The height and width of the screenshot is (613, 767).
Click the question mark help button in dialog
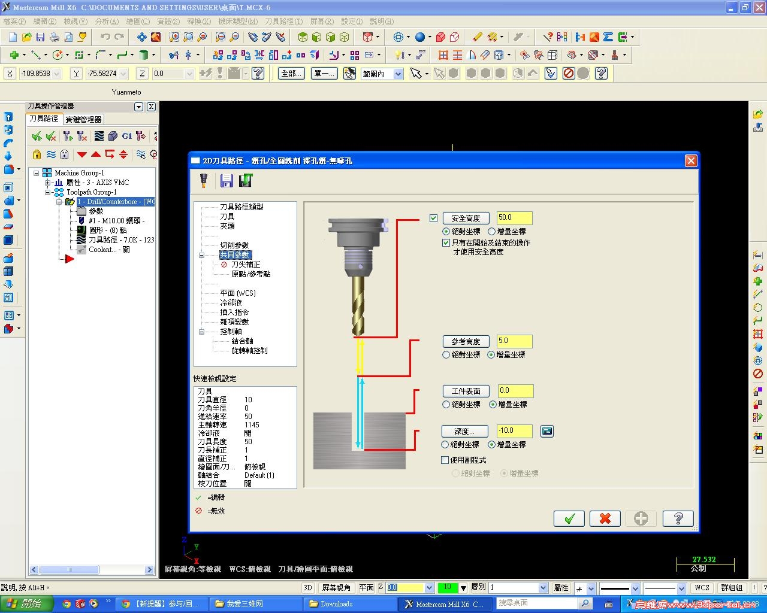[x=678, y=518]
